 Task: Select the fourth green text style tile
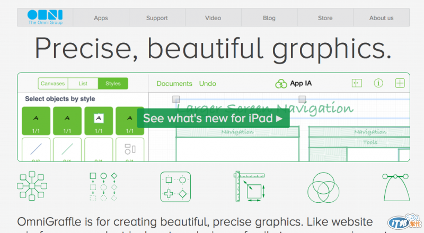pos(130,121)
